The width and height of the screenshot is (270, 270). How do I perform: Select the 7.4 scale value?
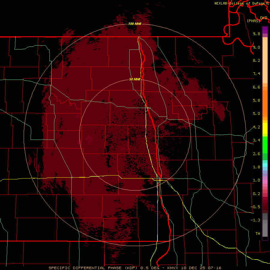(x=256, y=74)
